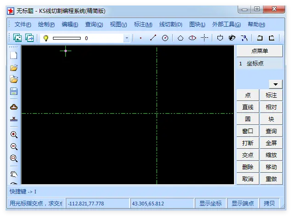Select the Zoom out magnifier tool
The image size is (292, 216).
14,147
